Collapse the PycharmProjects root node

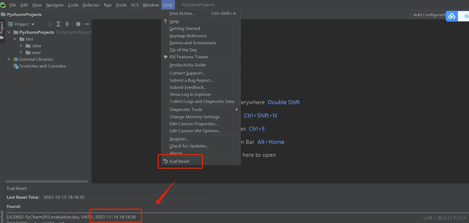pyautogui.click(x=9, y=32)
